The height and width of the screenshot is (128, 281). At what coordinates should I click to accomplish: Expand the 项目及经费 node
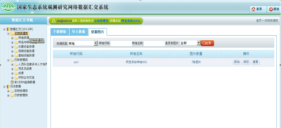(12, 69)
